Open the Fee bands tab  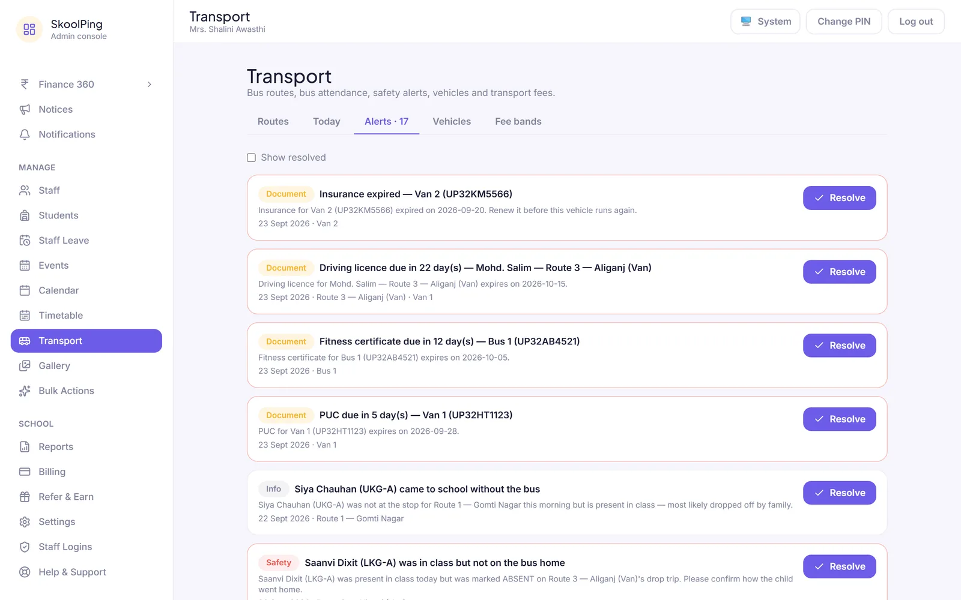[x=518, y=121]
